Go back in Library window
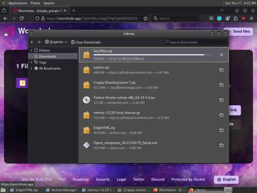257x193 pixels. (x=32, y=42)
